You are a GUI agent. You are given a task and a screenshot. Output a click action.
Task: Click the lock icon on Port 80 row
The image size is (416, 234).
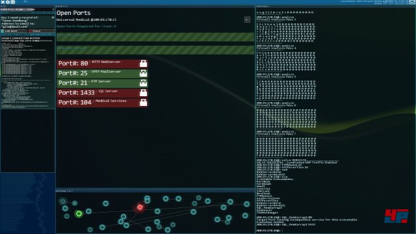click(x=143, y=64)
